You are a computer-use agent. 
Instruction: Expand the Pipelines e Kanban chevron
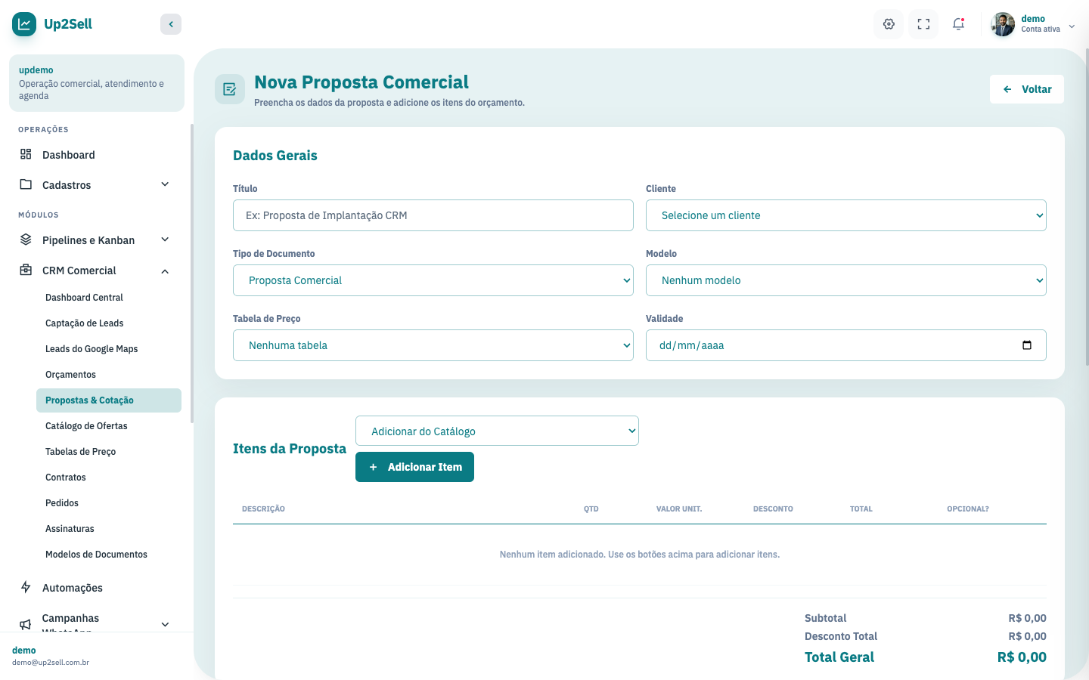click(x=165, y=240)
